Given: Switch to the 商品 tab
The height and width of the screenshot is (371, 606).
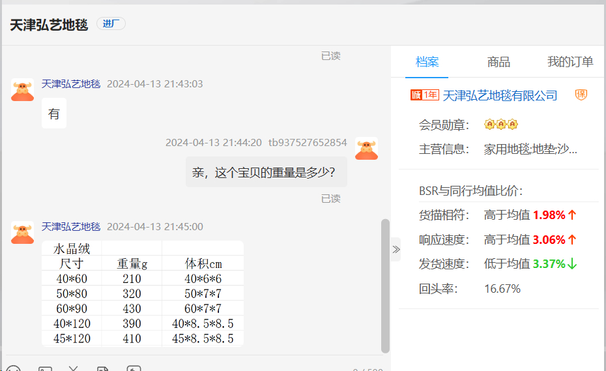Looking at the screenshot, I should pos(498,61).
